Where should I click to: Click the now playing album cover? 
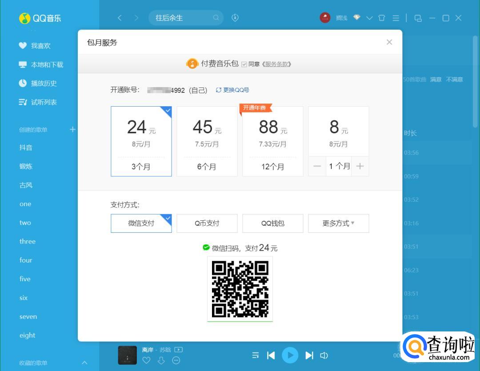[128, 355]
